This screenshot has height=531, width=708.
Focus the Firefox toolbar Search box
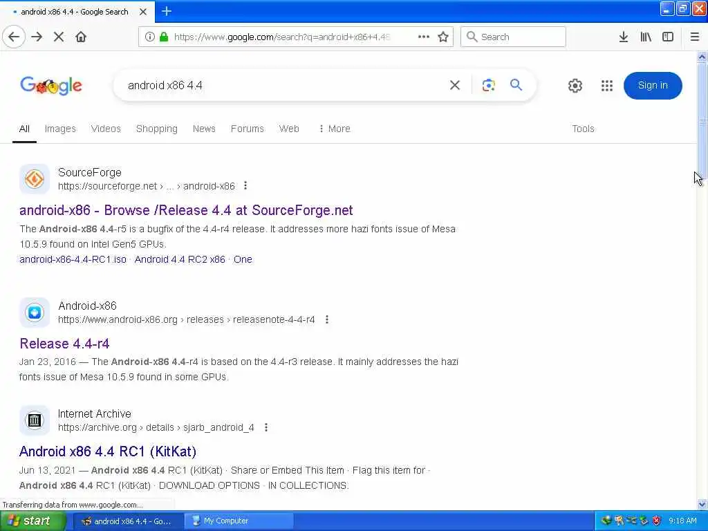tap(513, 37)
